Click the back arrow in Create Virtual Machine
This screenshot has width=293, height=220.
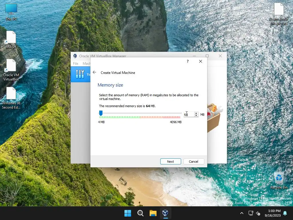[x=94, y=72]
